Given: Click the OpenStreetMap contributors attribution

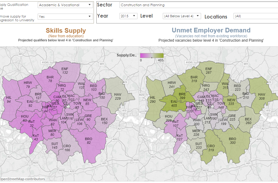Looking at the screenshot, I should [x=22, y=179].
